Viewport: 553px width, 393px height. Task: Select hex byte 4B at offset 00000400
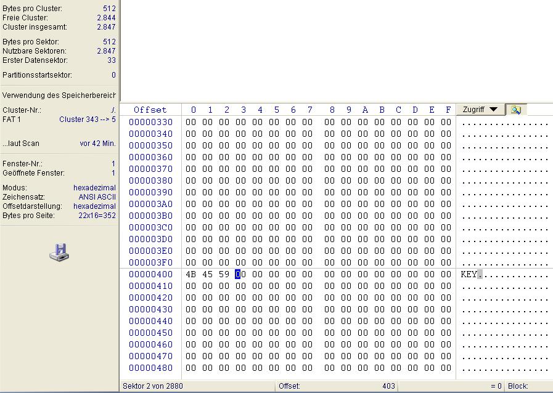click(191, 274)
